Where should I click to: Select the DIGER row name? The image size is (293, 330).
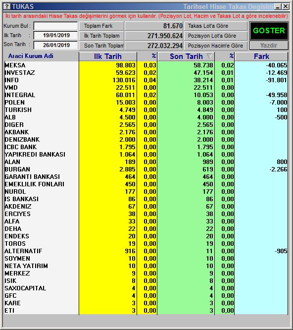tap(14, 125)
